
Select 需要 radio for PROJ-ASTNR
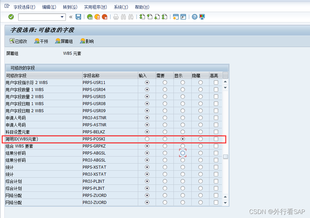[x=165, y=118]
